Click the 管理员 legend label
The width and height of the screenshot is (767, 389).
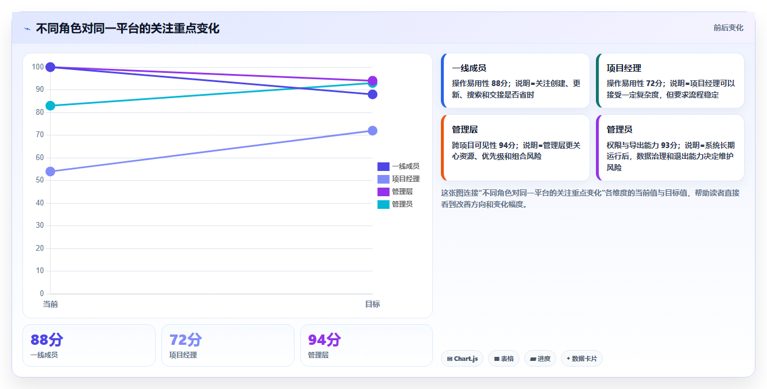tap(402, 204)
